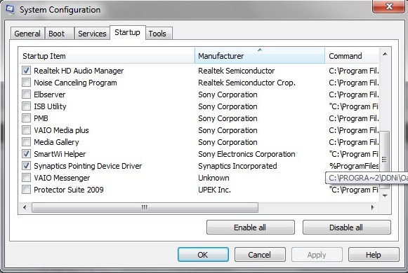
Task: Click horizontal scrollbar right arrow
Action: pos(373,207)
